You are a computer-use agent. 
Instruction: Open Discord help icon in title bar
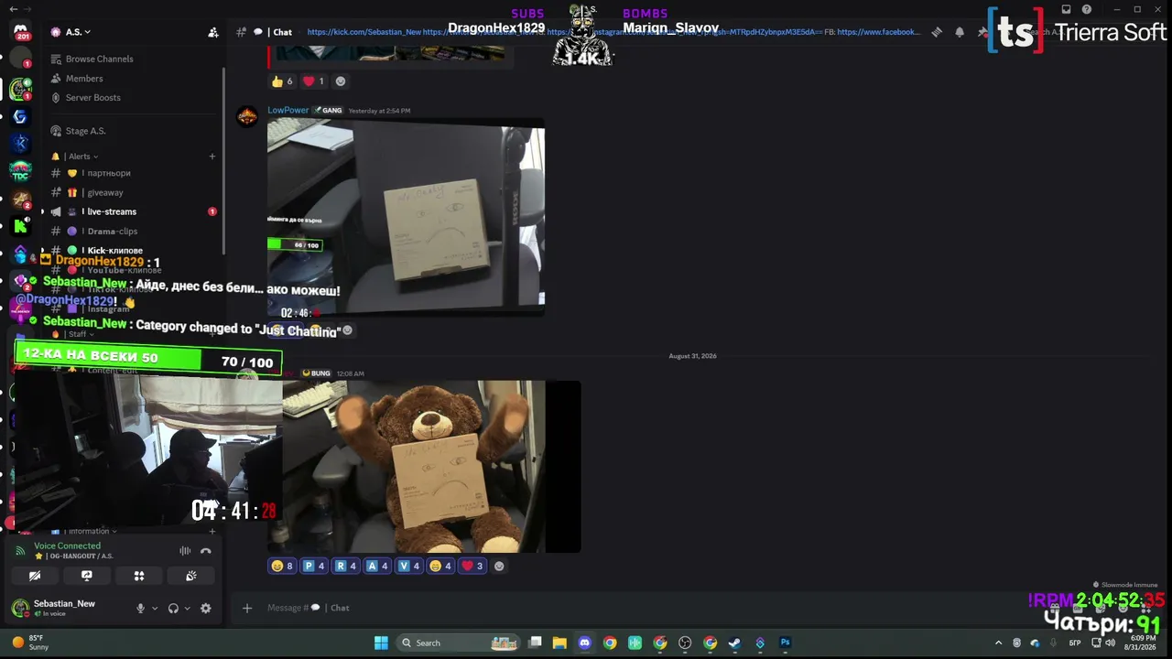click(x=1087, y=9)
